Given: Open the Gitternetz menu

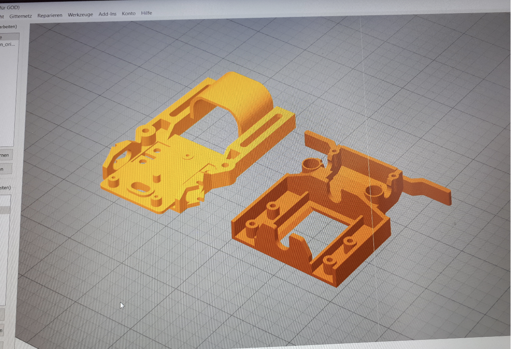Looking at the screenshot, I should (x=21, y=15).
